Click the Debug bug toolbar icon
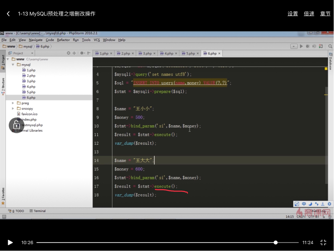The height and width of the screenshot is (251, 334). coord(308,46)
